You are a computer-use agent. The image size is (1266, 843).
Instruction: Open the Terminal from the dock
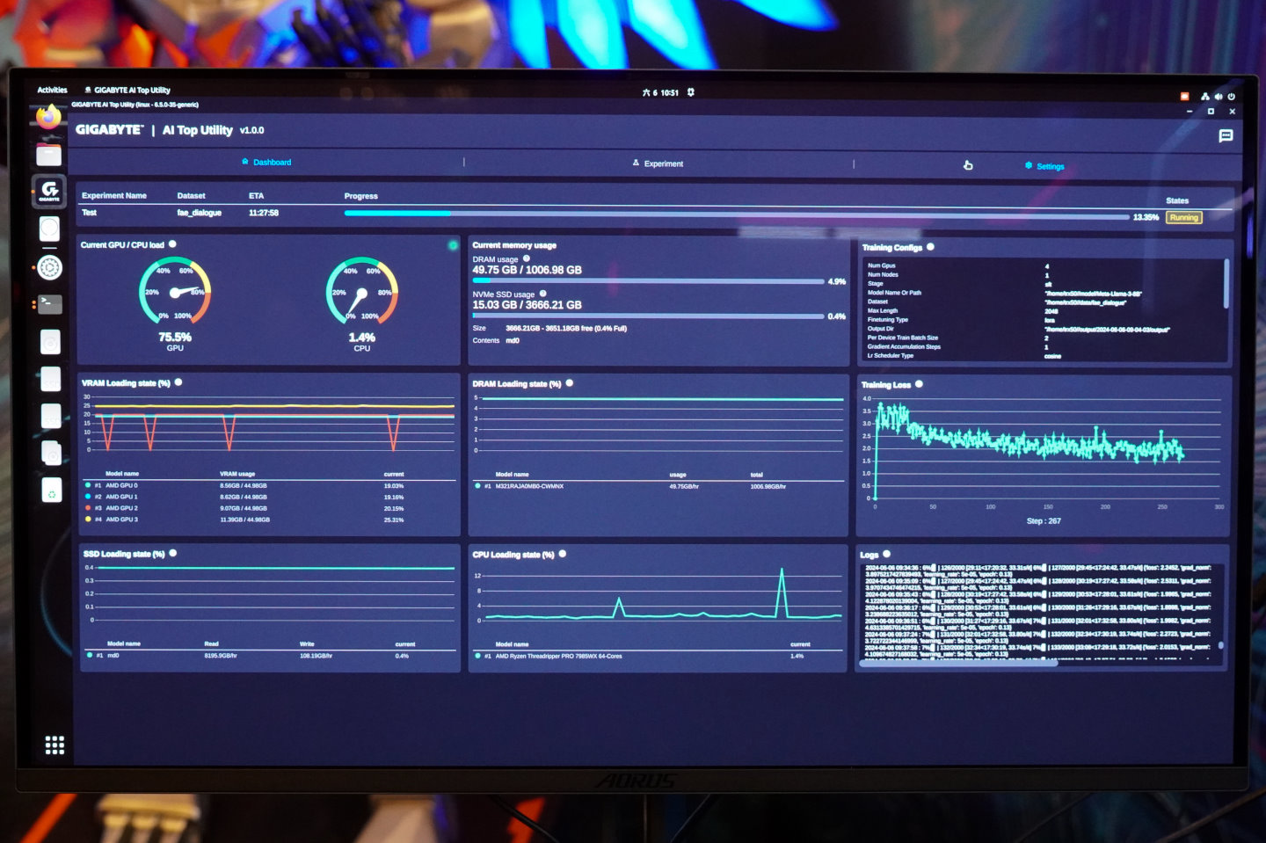pos(50,304)
